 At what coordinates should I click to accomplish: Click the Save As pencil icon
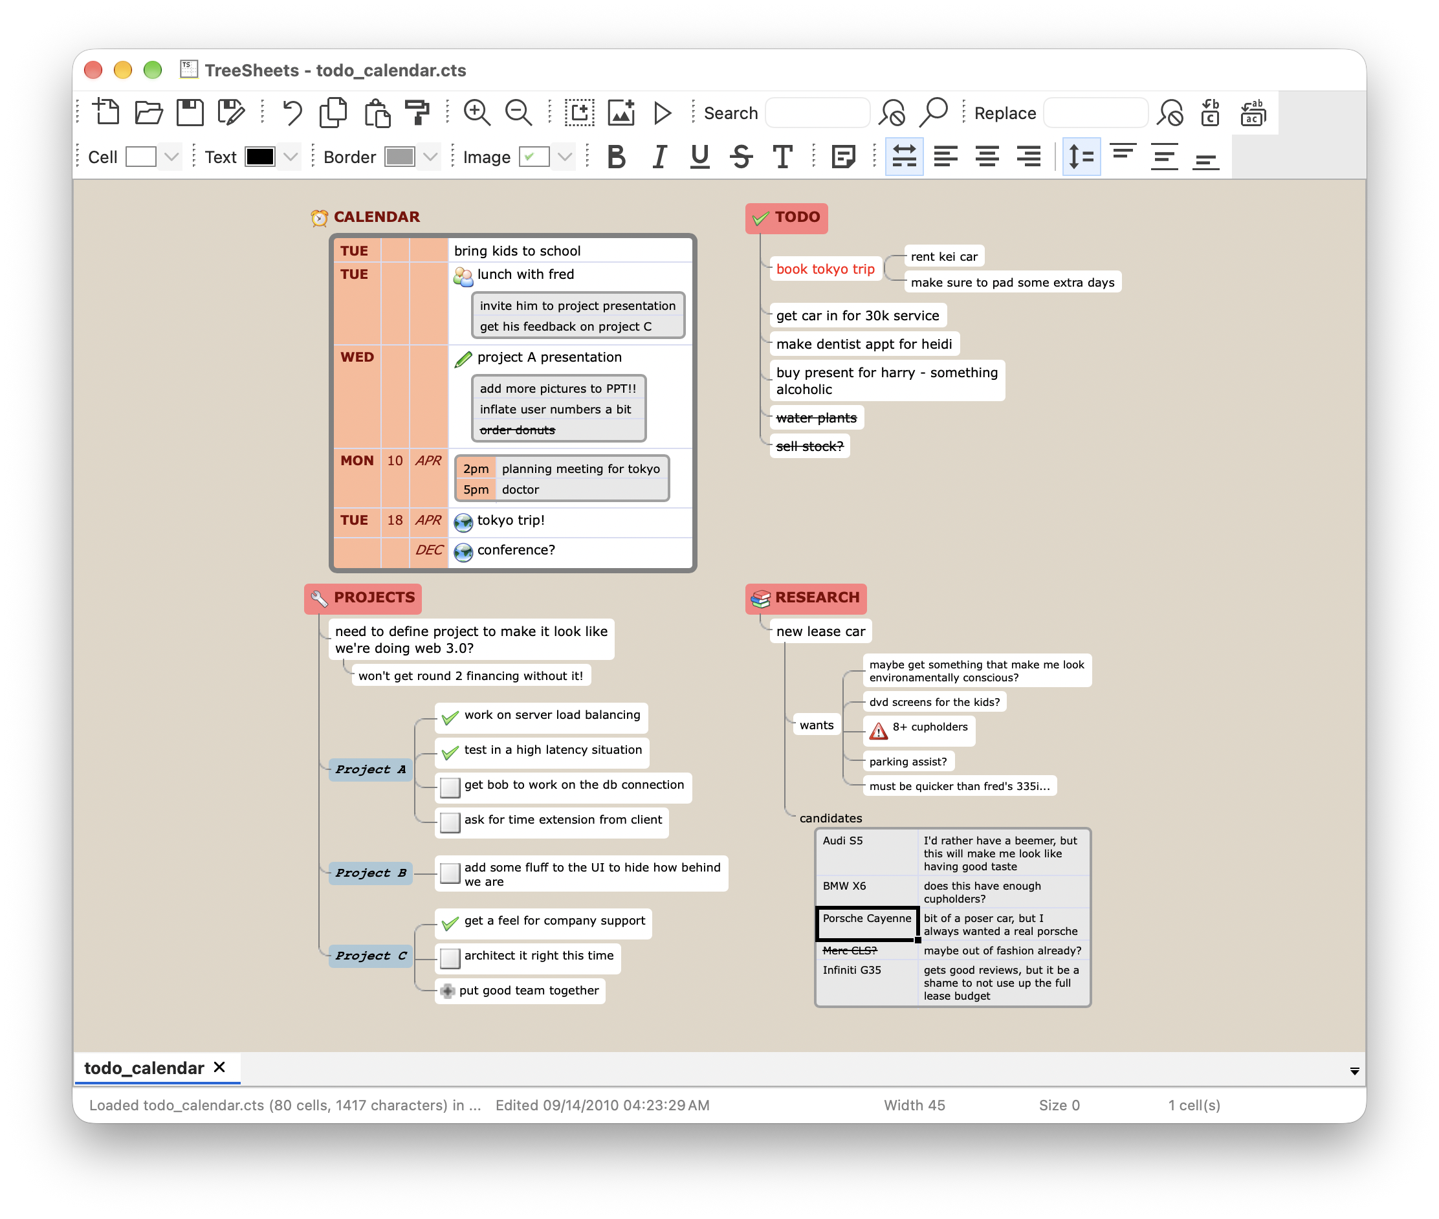[231, 112]
